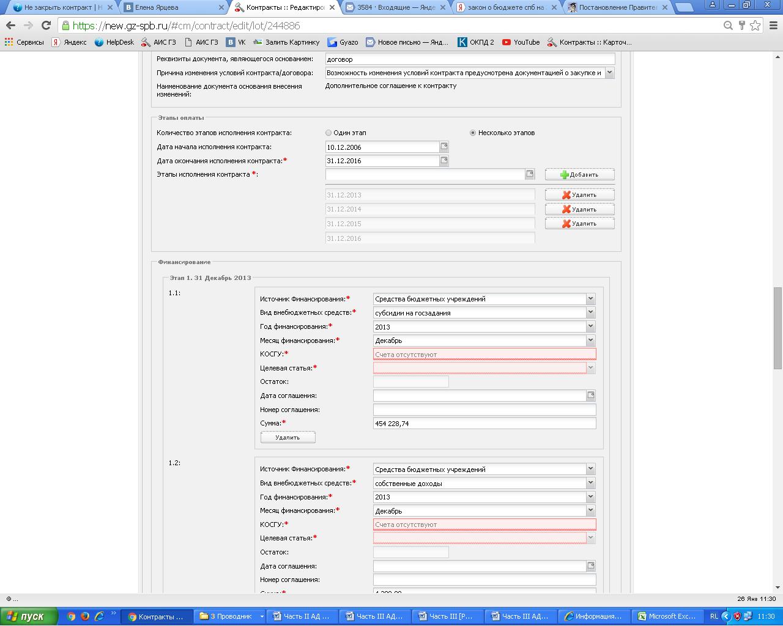The height and width of the screenshot is (626, 783).
Task: Click the КОСГУ field in section 1.1
Action: (484, 354)
